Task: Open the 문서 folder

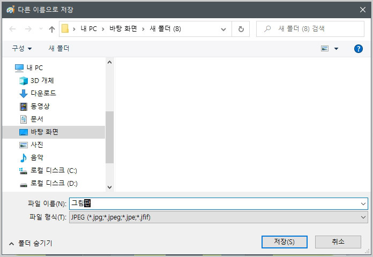Action: pyautogui.click(x=36, y=119)
